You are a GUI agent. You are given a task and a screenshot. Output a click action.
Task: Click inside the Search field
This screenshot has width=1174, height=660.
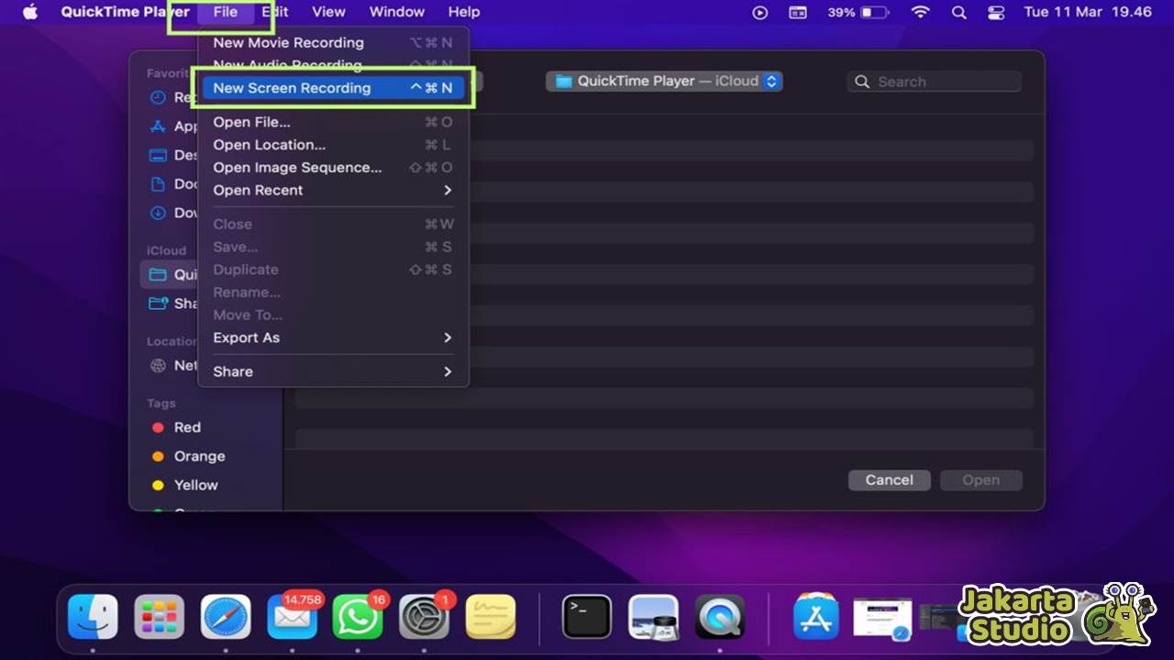click(x=934, y=81)
